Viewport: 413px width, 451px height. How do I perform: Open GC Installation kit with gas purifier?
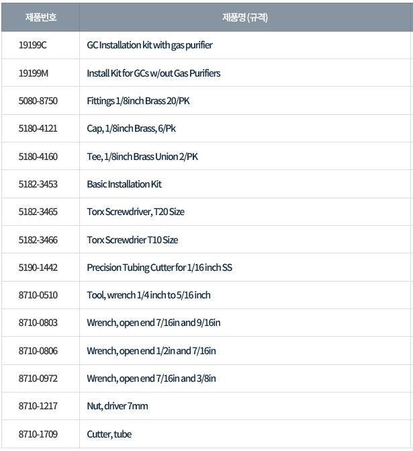[150, 45]
